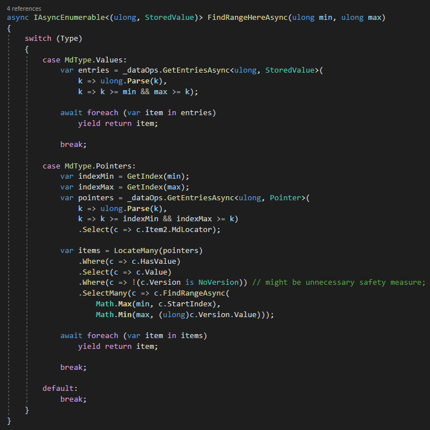Click 'StoredValue' type in GetEntriesAsync call
This screenshot has width=430, height=430.
289,70
